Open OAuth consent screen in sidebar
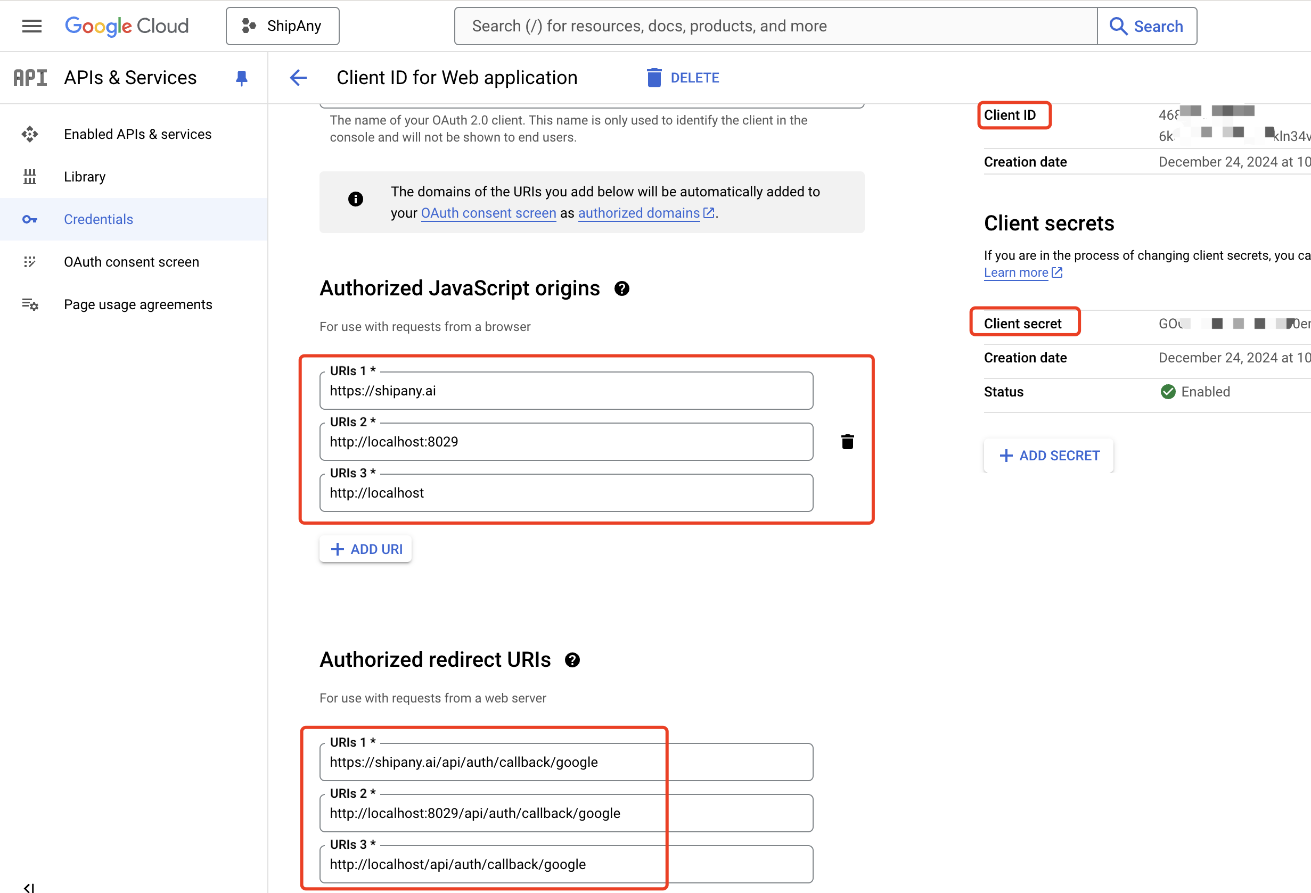The image size is (1311, 893). (x=134, y=262)
